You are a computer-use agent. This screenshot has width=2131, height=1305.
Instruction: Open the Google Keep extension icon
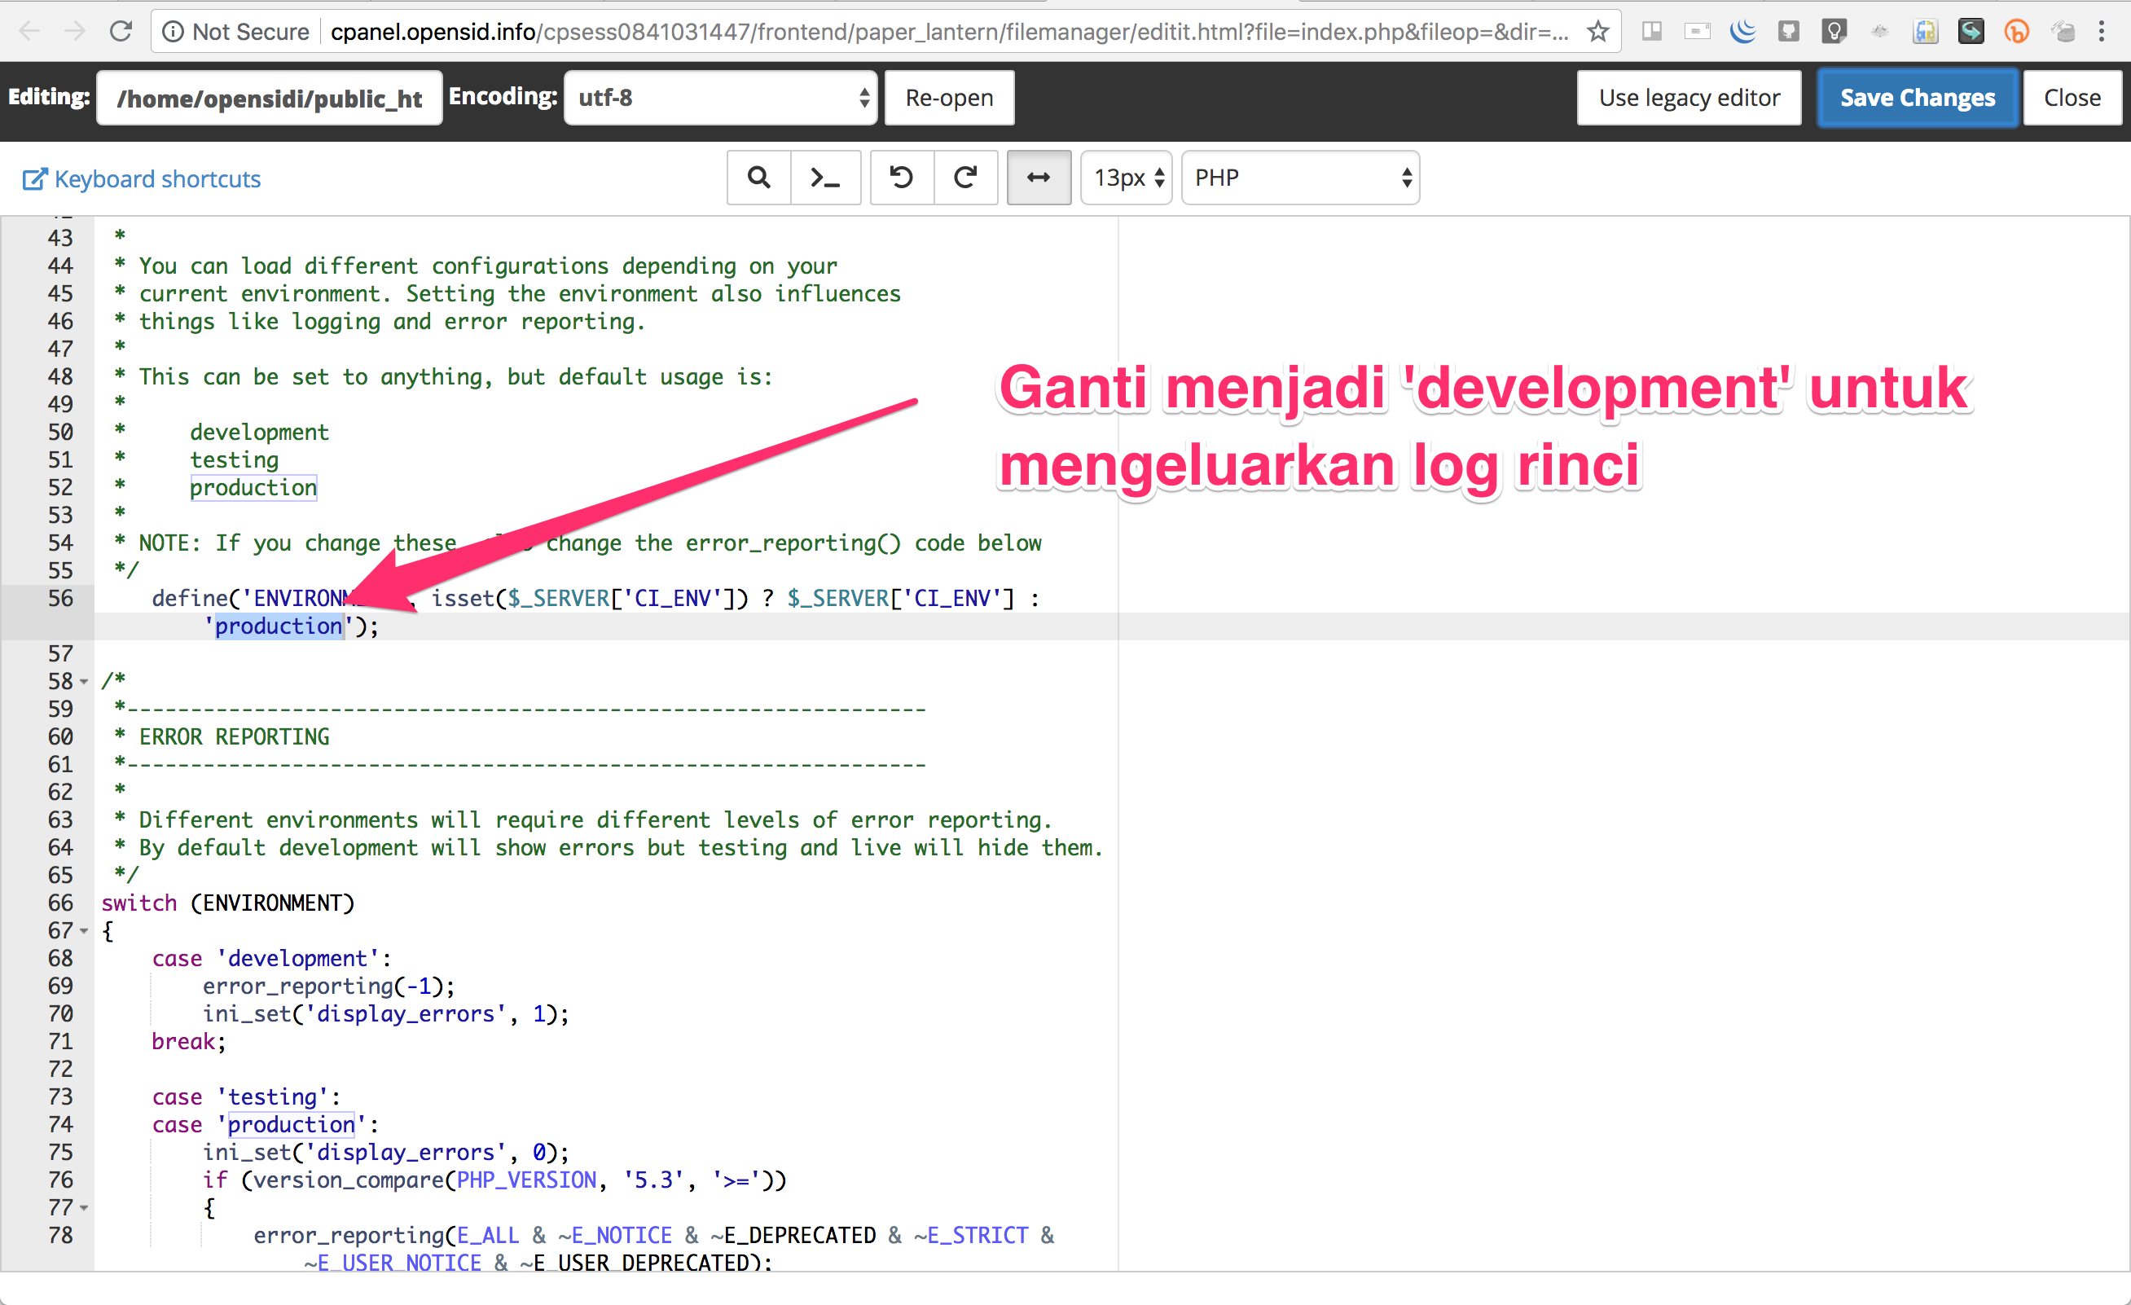click(1834, 30)
